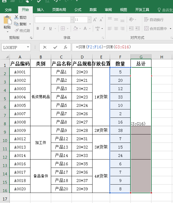Open Name Box dropdown arrow
Viewport: 173px width, 203px height.
click(28, 47)
